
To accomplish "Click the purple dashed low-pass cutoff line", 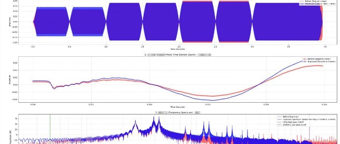I will [309, 134].
